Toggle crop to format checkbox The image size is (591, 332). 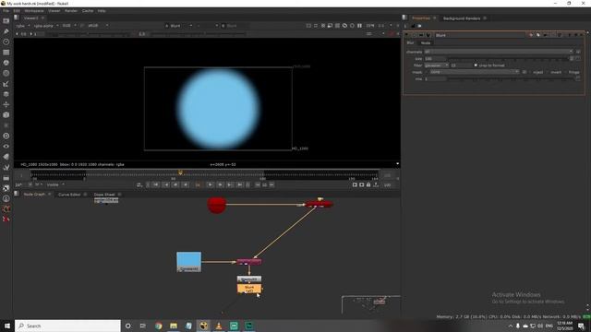coord(476,65)
